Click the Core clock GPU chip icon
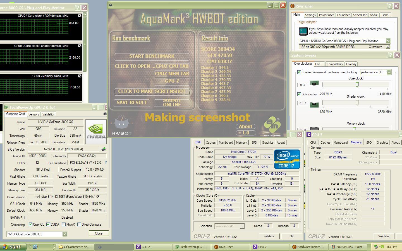The height and width of the screenshot is (251, 402). pyautogui.click(x=314, y=83)
